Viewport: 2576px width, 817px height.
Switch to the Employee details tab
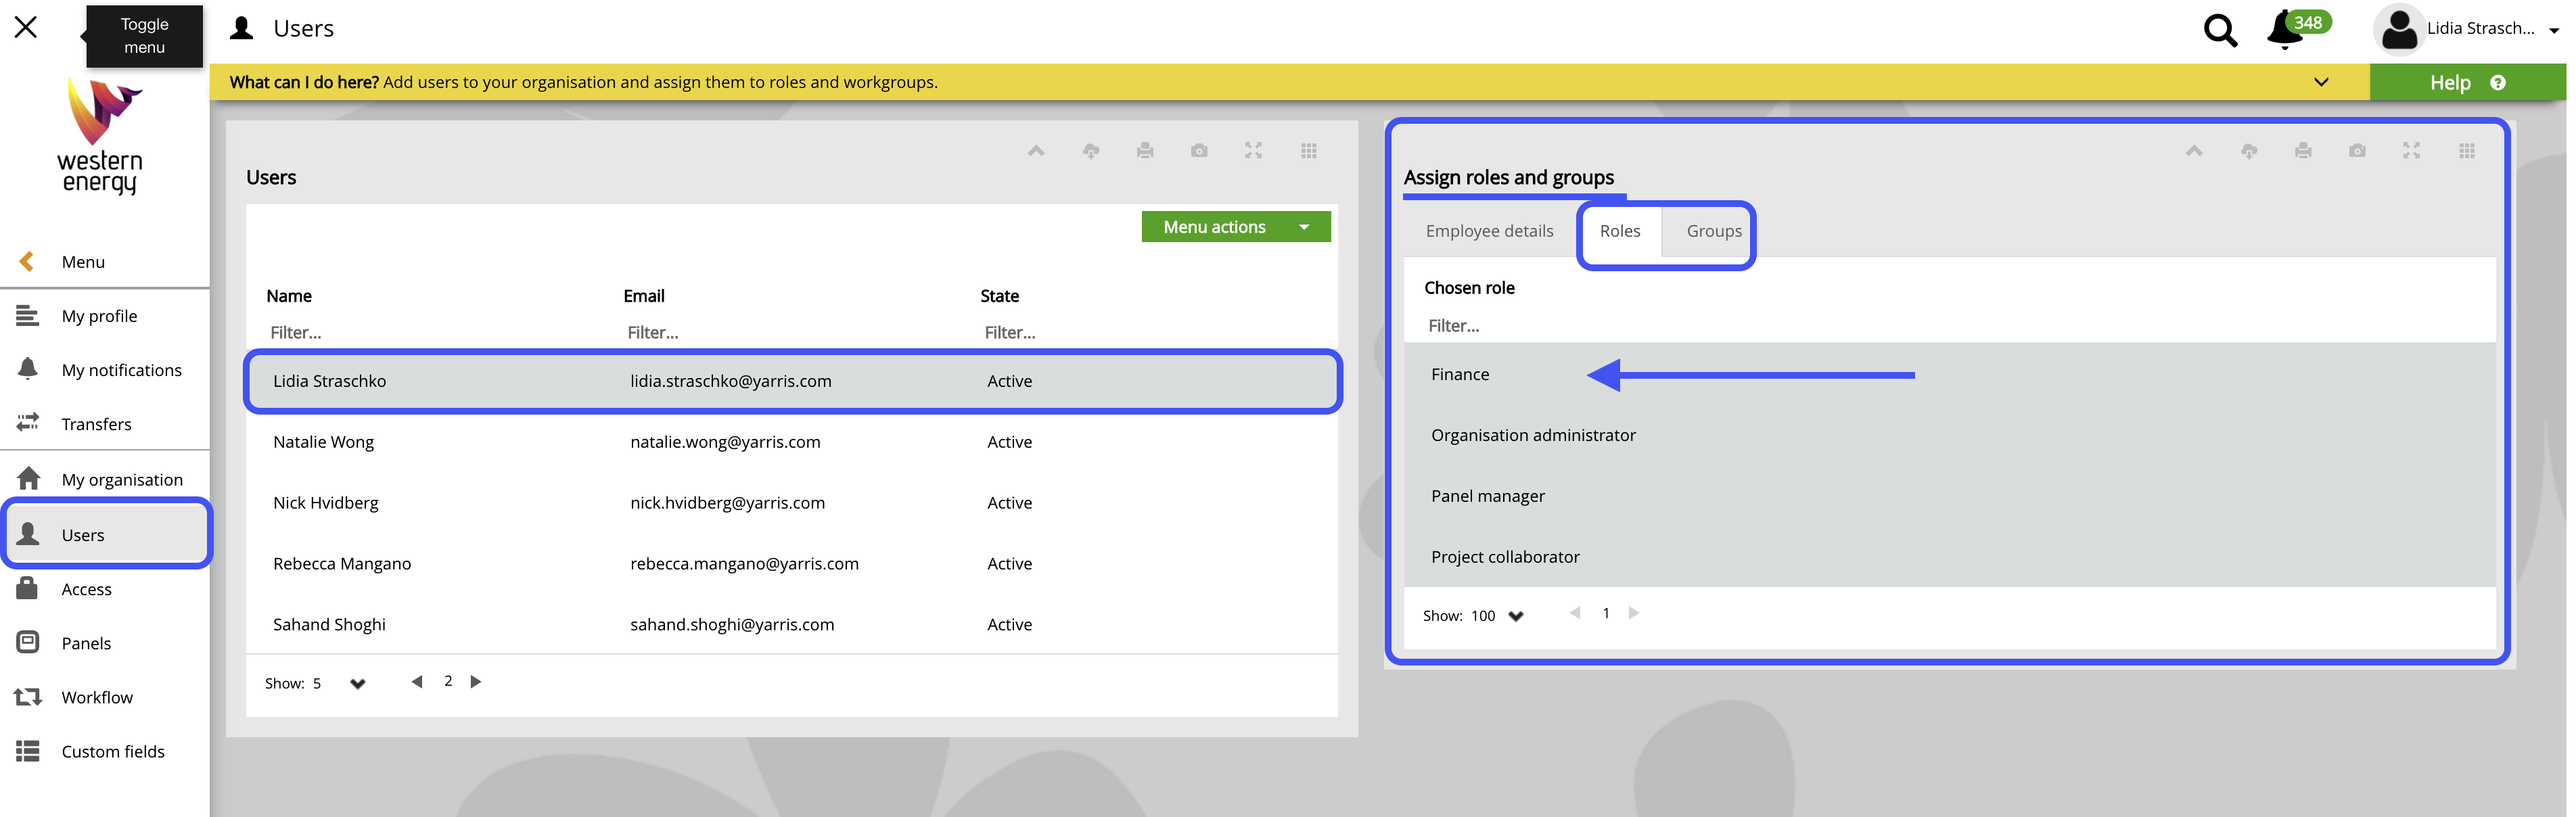pyautogui.click(x=1489, y=231)
